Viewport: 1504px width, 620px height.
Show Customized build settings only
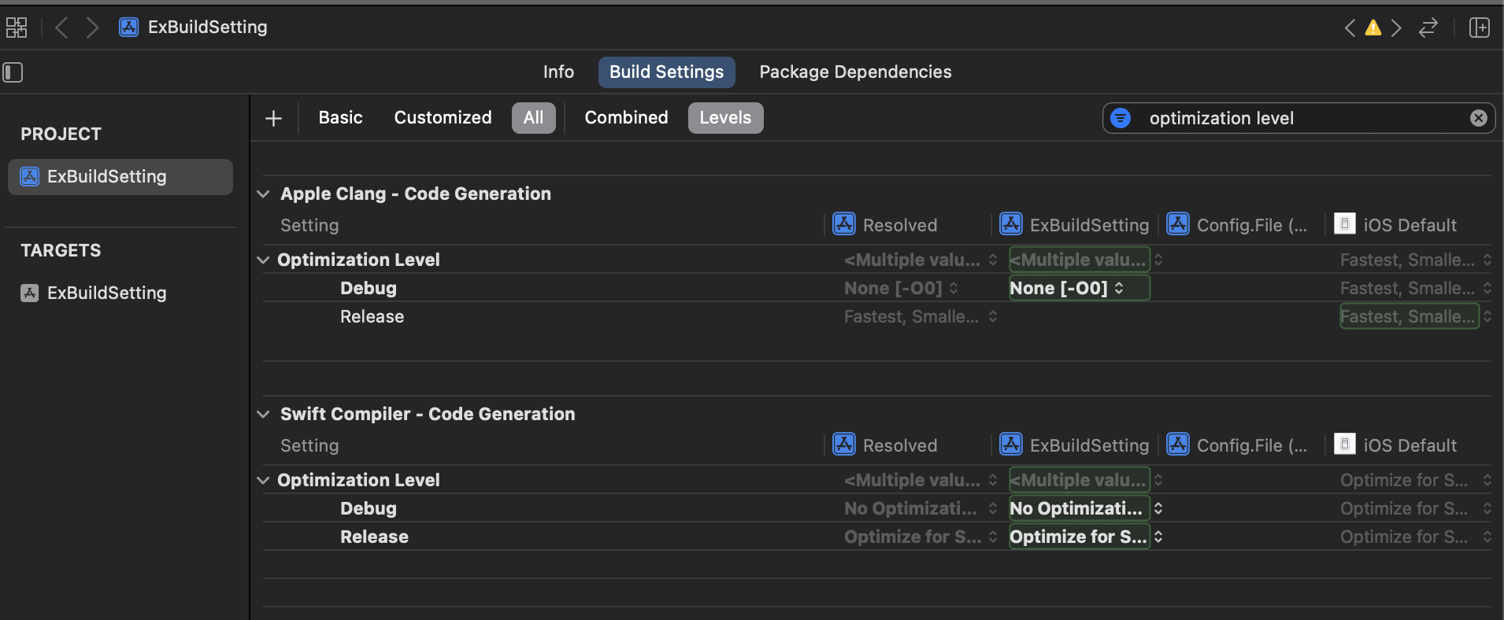click(443, 118)
